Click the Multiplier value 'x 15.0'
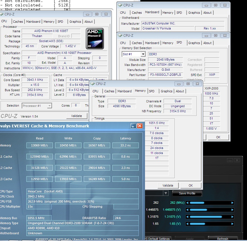The image size is (247, 241). (35, 85)
